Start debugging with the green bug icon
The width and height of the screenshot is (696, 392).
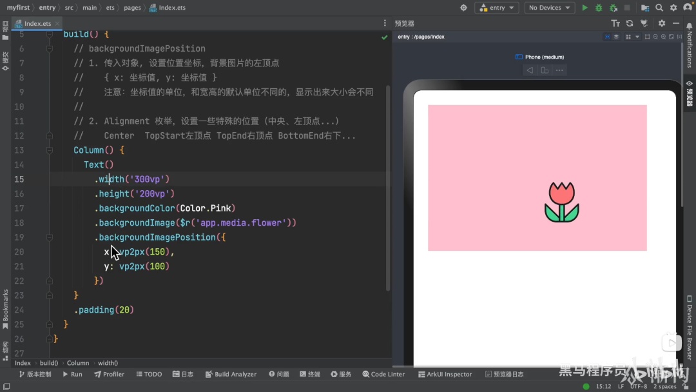click(599, 8)
